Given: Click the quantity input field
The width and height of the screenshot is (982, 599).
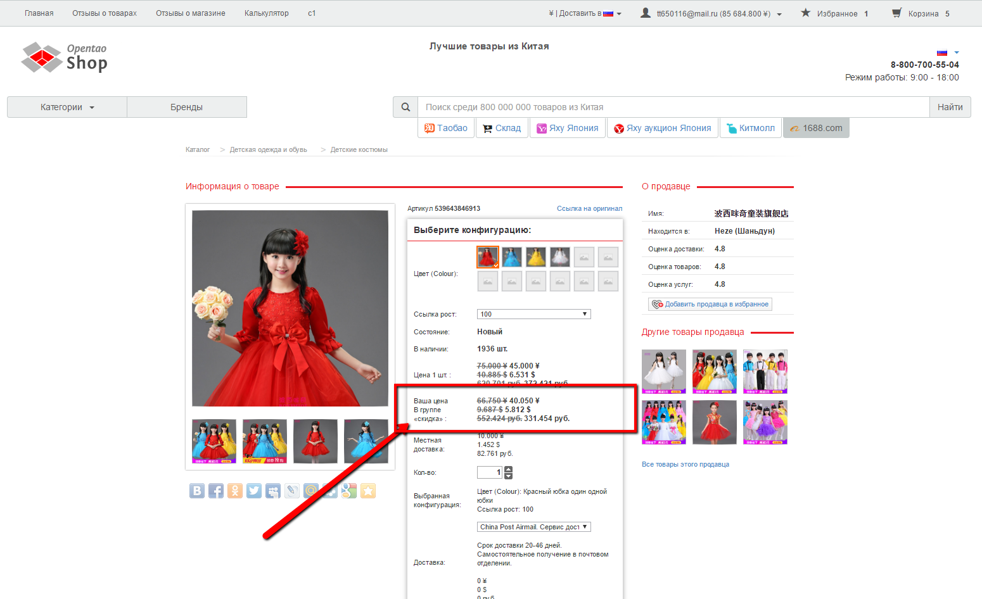Looking at the screenshot, I should pyautogui.click(x=490, y=472).
